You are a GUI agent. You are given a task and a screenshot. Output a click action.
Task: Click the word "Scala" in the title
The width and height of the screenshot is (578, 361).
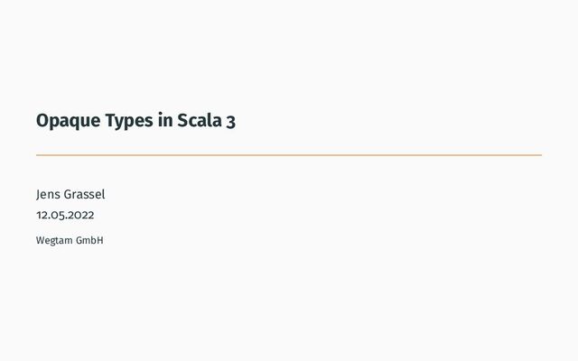point(200,120)
